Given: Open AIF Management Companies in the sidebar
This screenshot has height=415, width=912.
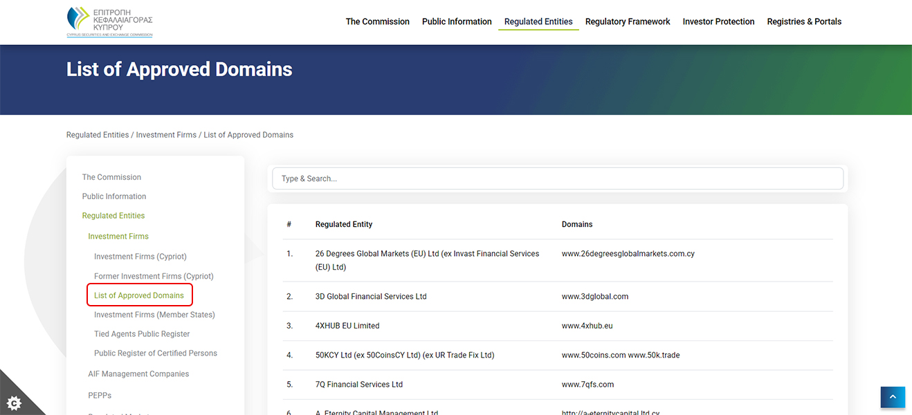Looking at the screenshot, I should click(x=138, y=373).
